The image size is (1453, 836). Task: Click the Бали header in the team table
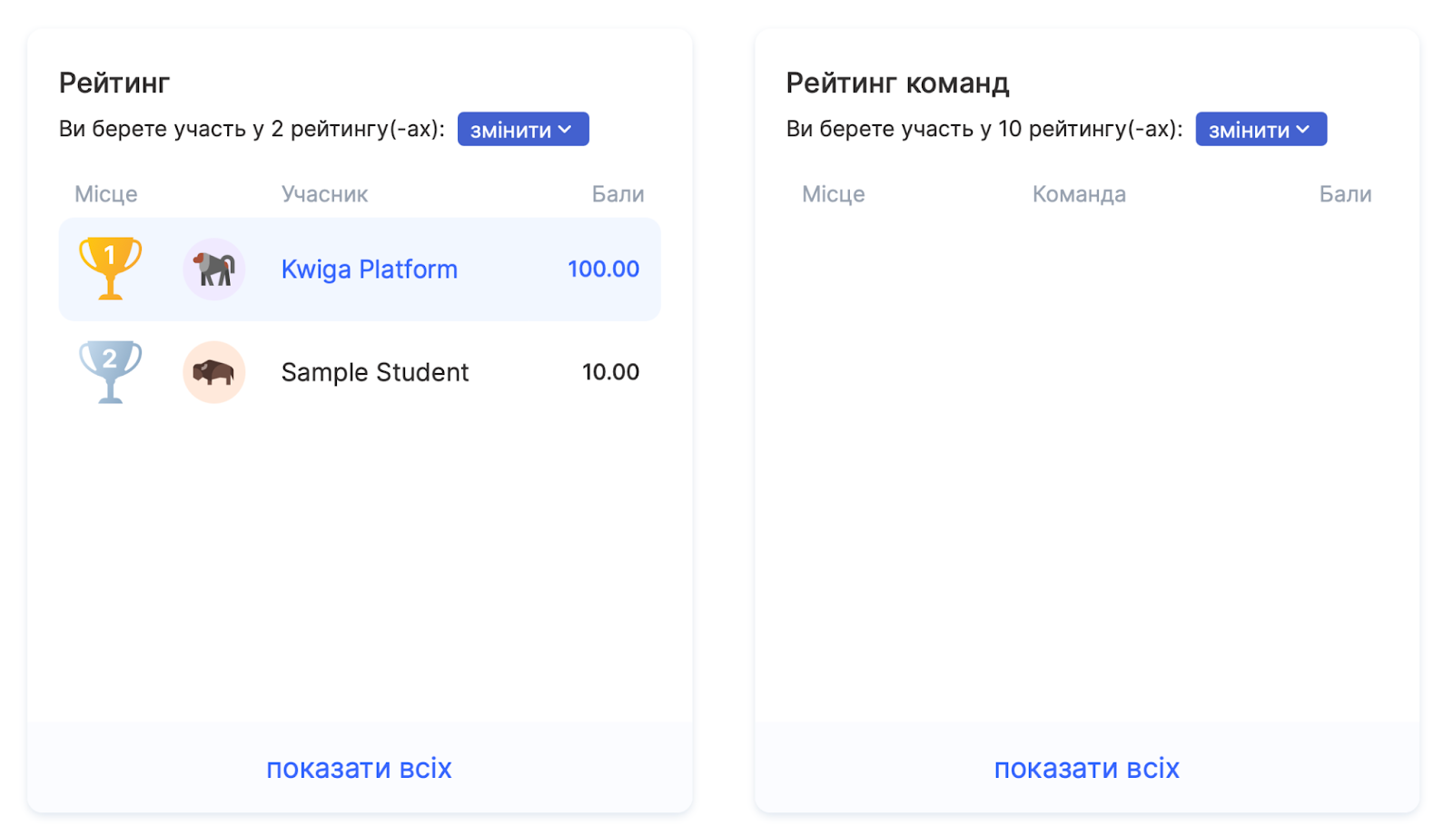point(1345,194)
